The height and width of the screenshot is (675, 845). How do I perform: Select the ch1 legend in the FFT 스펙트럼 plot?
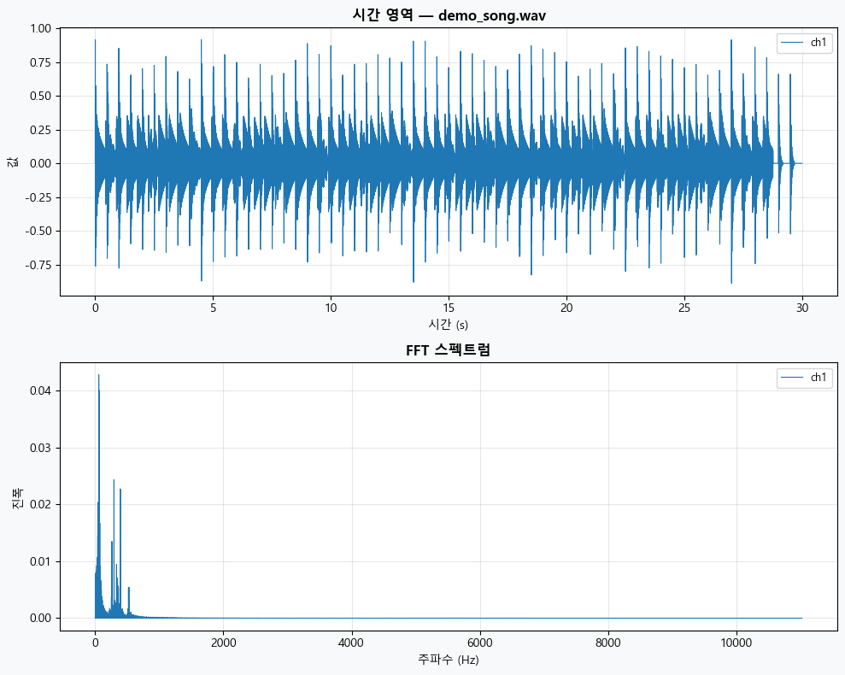[804, 378]
